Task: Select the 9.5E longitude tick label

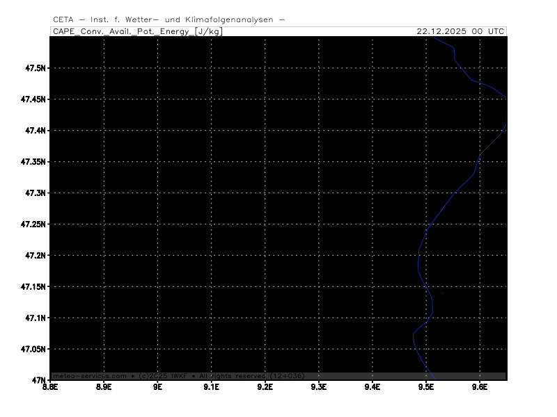Action: click(x=425, y=387)
